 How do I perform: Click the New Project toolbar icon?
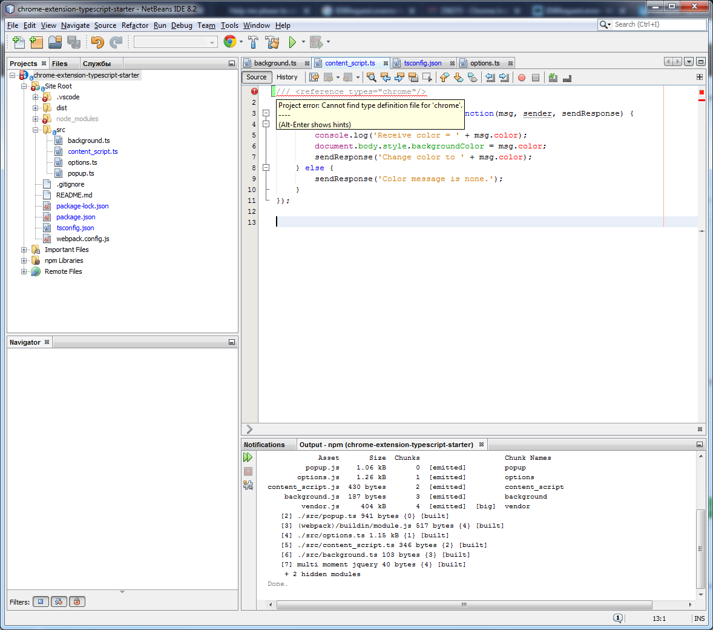tap(36, 42)
